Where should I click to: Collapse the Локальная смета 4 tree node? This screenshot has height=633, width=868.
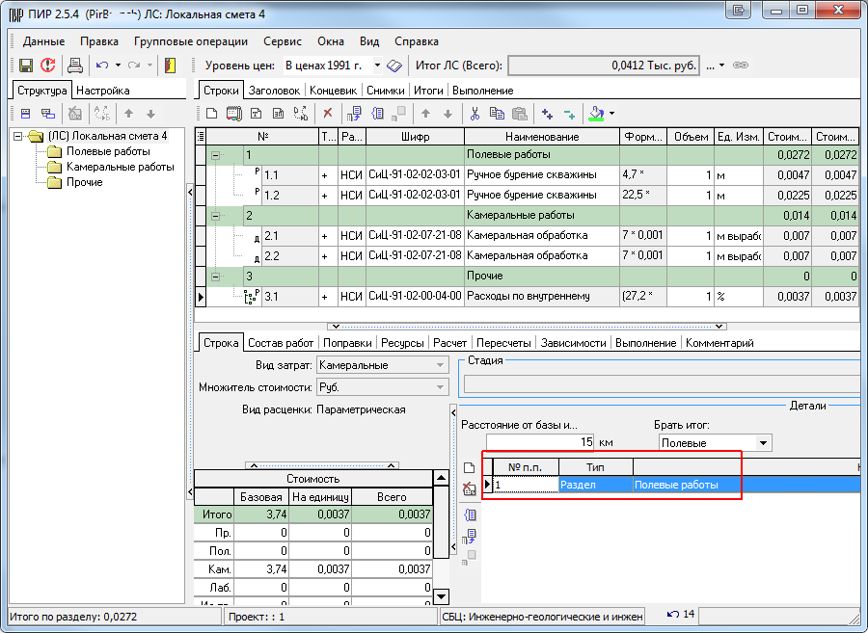pyautogui.click(x=18, y=136)
